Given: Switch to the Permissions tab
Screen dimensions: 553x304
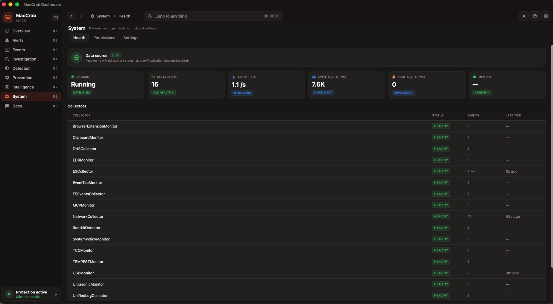Looking at the screenshot, I should point(104,38).
